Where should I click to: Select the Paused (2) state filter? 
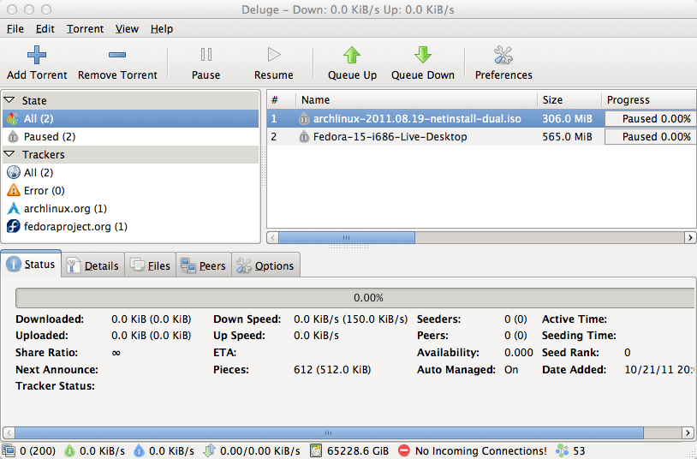pos(131,136)
